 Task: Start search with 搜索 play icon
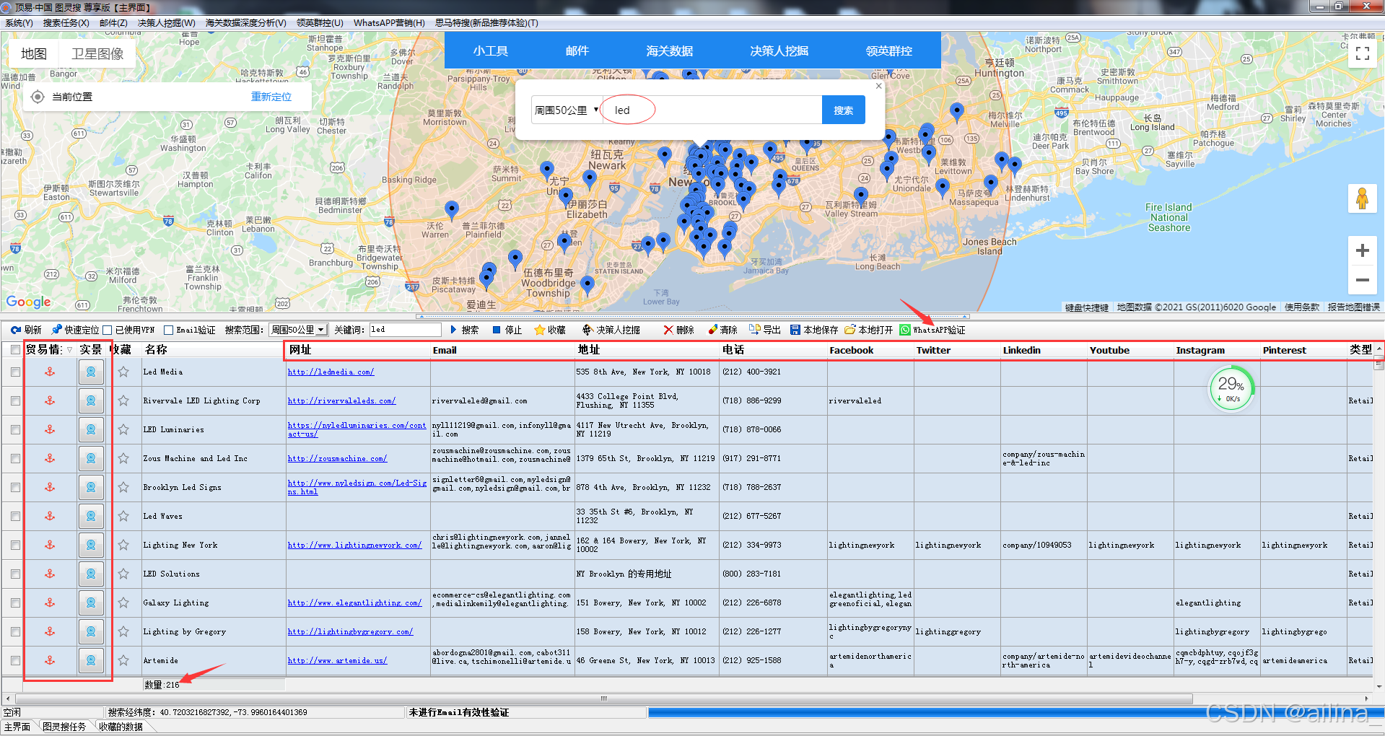[453, 330]
